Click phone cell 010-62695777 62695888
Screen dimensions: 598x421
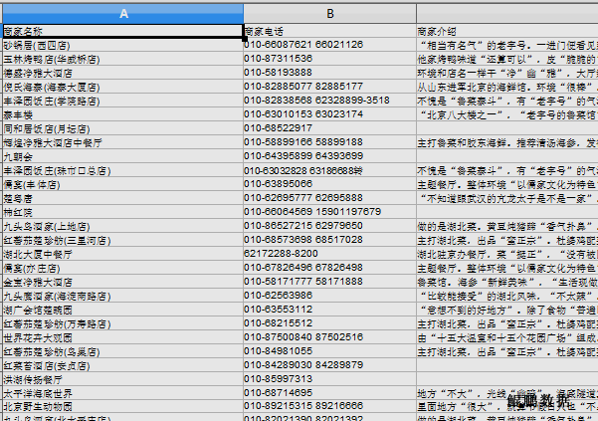tap(330, 198)
